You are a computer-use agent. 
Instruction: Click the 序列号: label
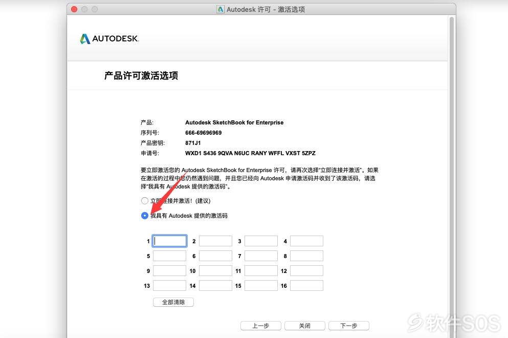pos(150,133)
